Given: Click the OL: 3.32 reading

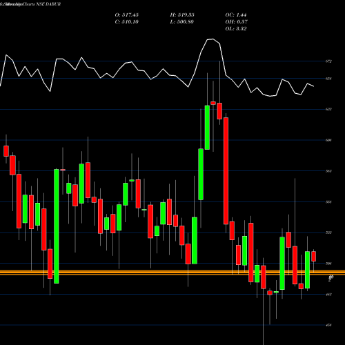Looking at the screenshot, I should (x=236, y=29).
